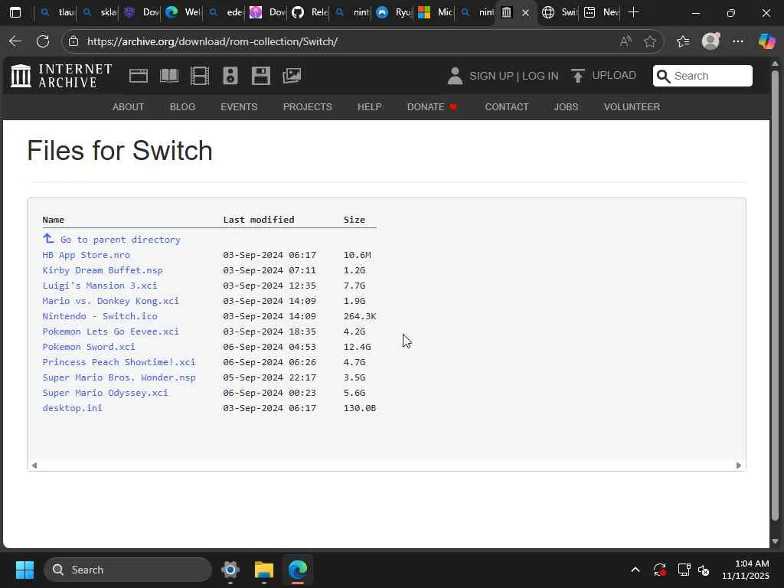Open the JOBS menu item
Screen dimensions: 784x588
[566, 107]
